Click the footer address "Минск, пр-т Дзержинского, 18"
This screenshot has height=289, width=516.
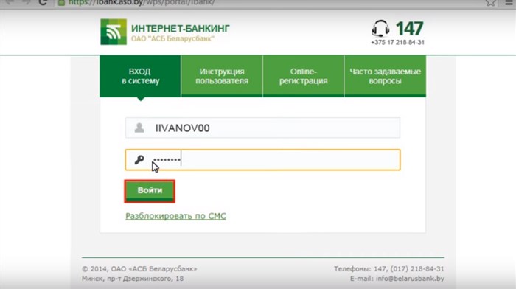coord(133,279)
